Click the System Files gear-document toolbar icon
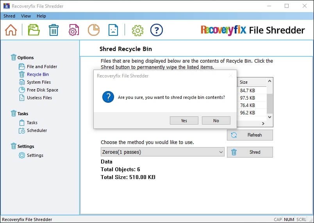Image resolution: width=314 pixels, height=223 pixels. [x=74, y=30]
